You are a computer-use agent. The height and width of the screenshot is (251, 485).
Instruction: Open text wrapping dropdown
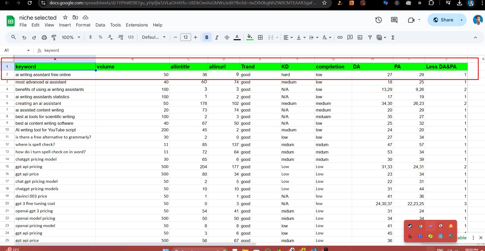pos(314,37)
